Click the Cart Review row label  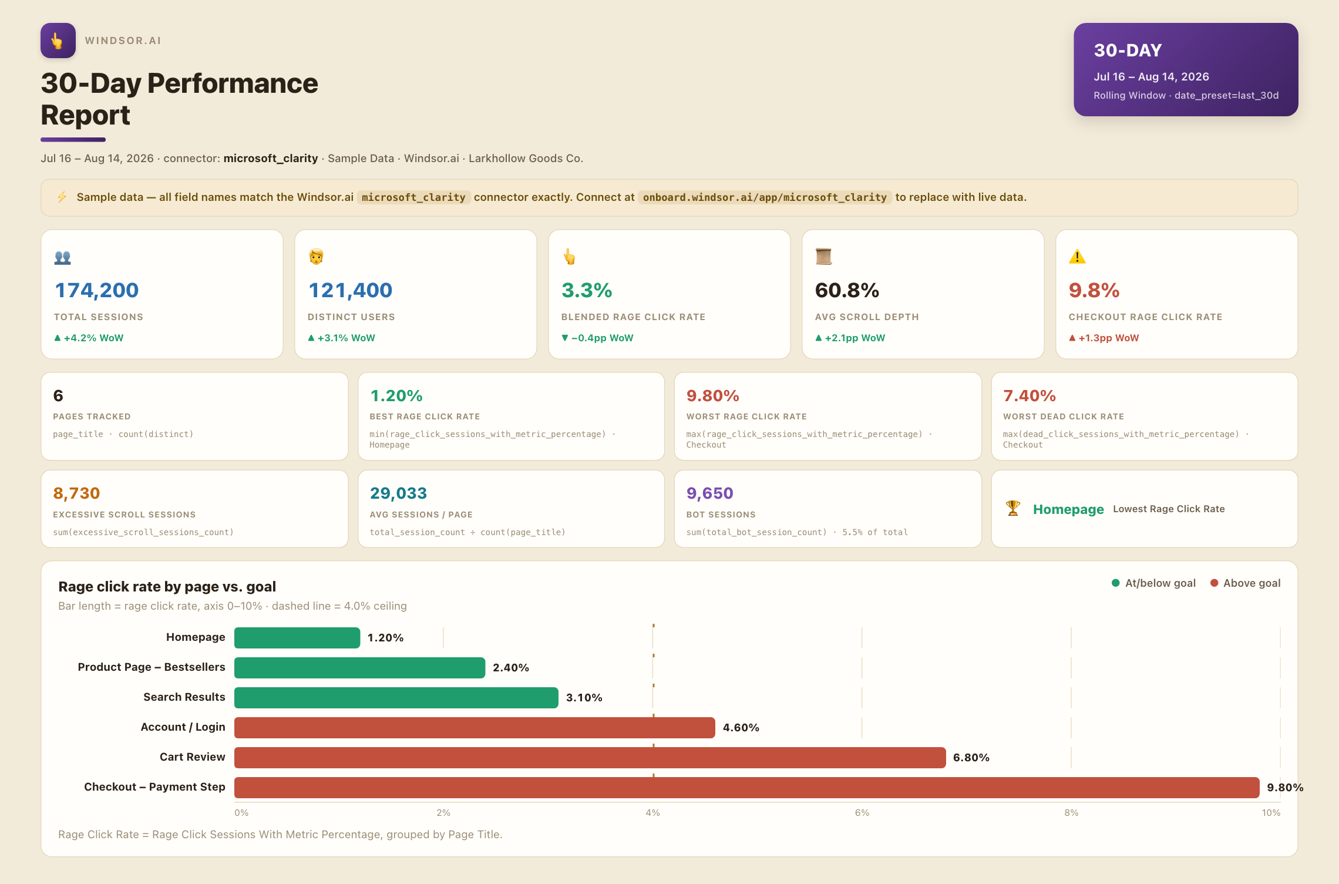[193, 757]
